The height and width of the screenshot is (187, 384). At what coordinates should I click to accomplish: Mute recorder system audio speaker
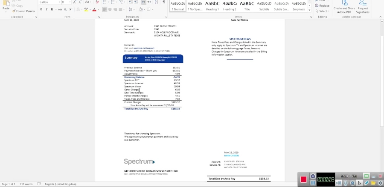tap(338, 183)
